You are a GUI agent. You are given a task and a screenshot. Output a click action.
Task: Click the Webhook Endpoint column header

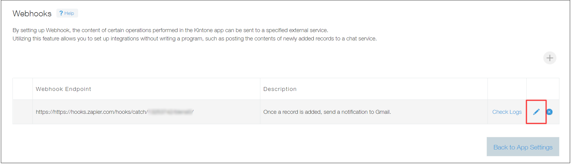point(63,89)
